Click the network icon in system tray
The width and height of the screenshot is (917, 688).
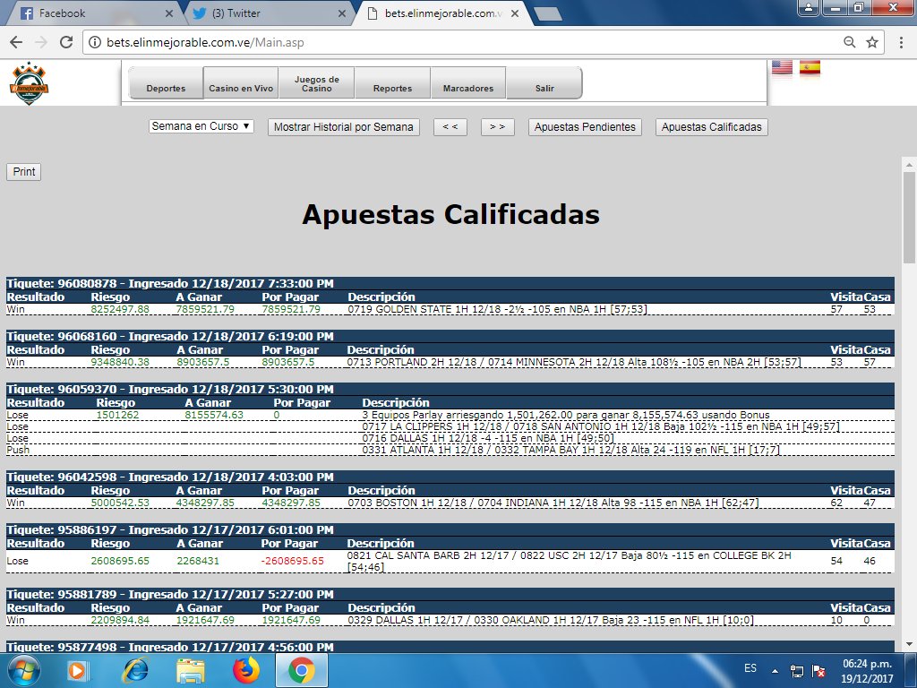(x=796, y=670)
